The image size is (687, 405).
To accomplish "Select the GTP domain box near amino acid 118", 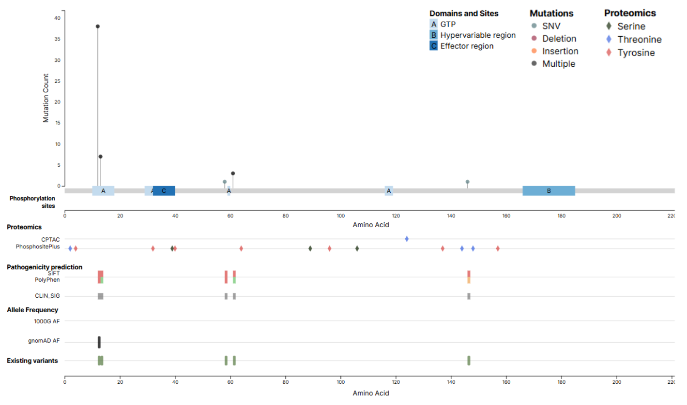I will 389,191.
